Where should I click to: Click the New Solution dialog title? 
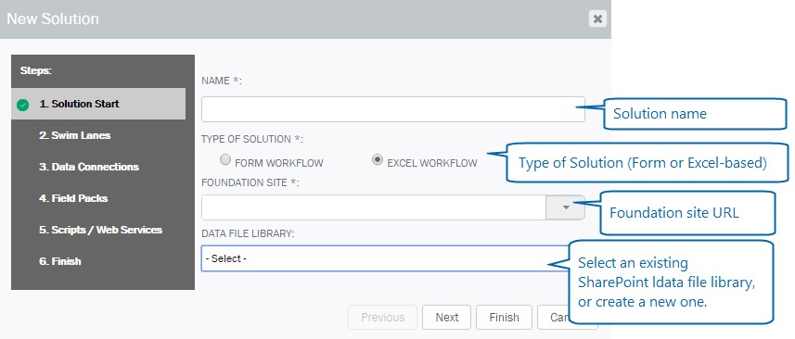click(x=53, y=19)
